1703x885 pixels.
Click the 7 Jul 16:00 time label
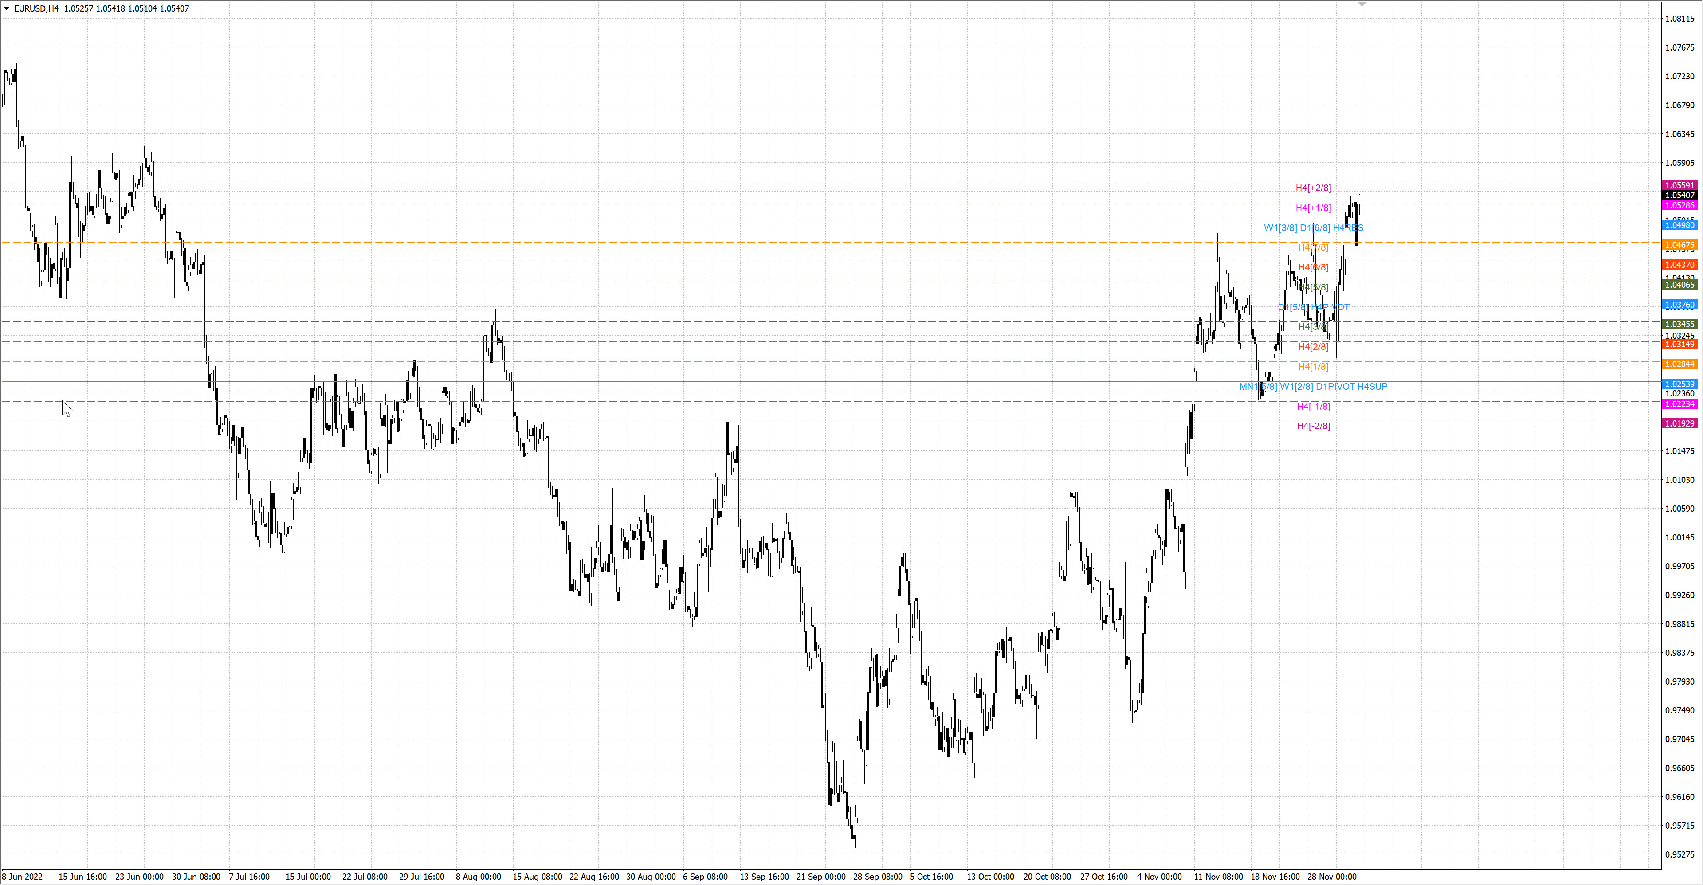point(249,877)
